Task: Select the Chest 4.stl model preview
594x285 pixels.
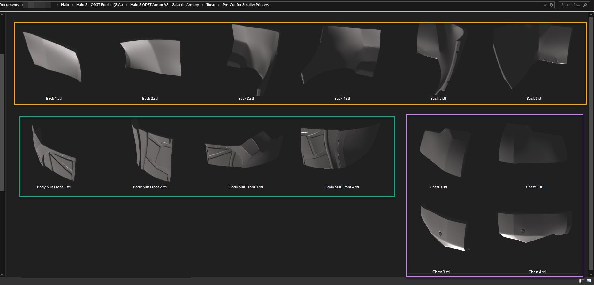Action: coord(535,226)
